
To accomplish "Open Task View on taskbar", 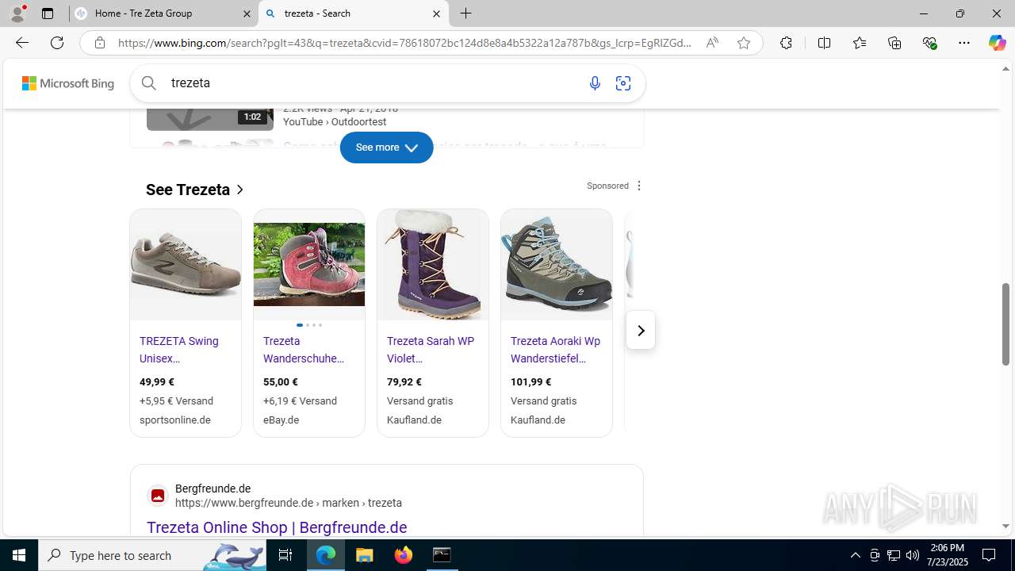I will (x=285, y=555).
